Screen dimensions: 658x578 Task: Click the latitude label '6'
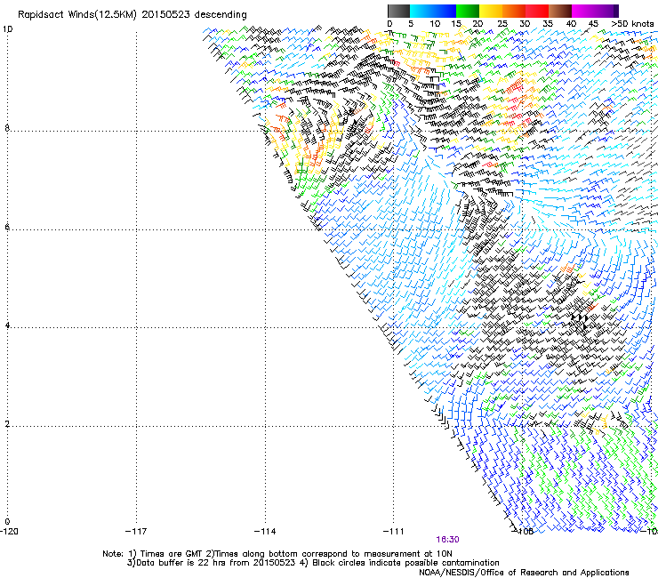point(7,227)
